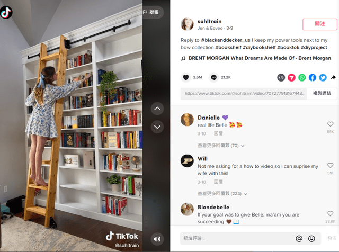
Task: Like Will's comment
Action: click(330, 165)
